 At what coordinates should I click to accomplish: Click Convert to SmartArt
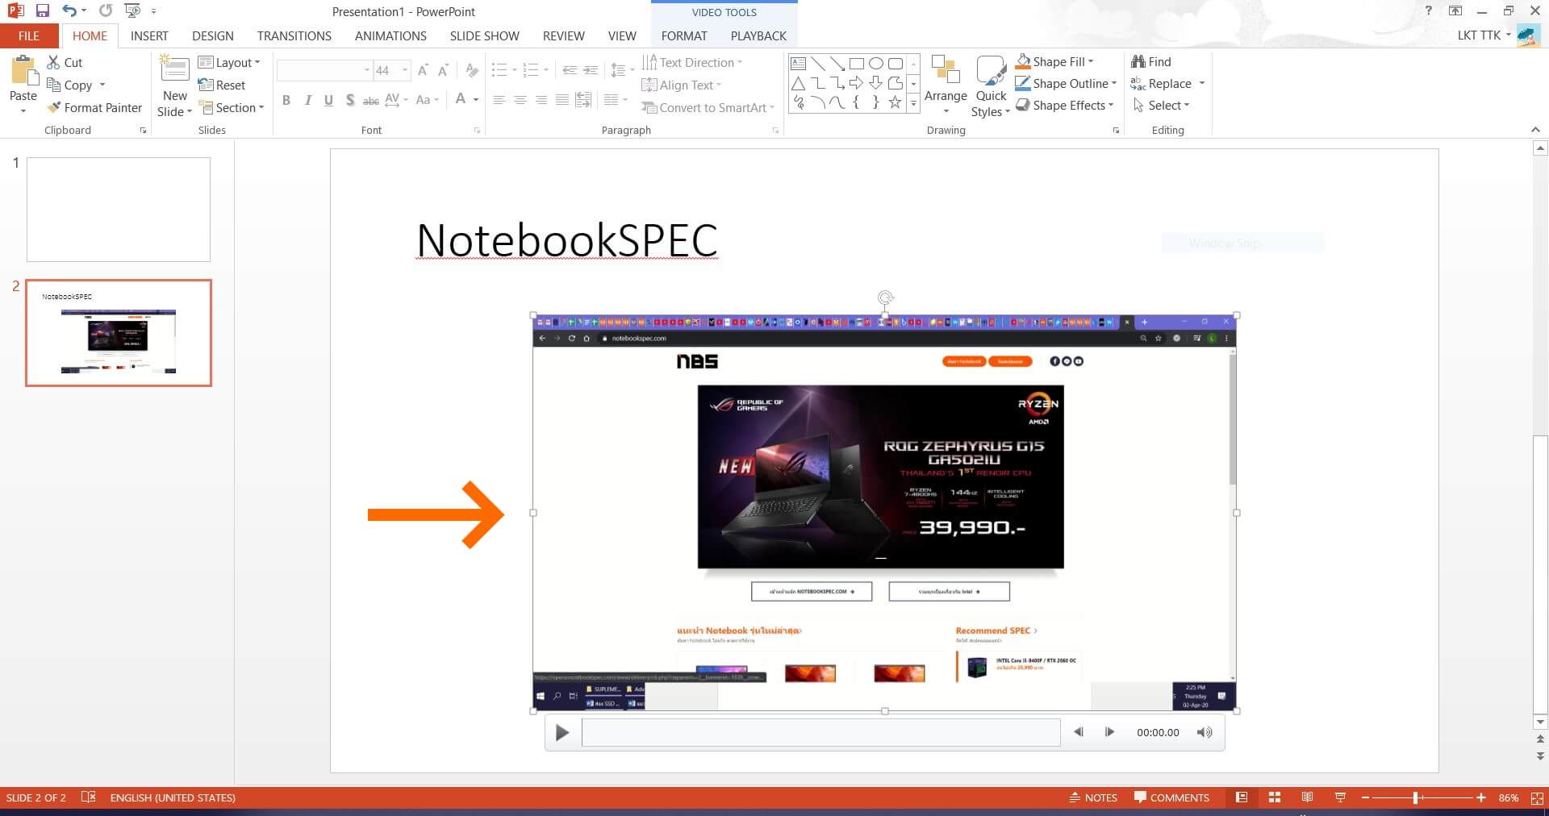point(708,107)
